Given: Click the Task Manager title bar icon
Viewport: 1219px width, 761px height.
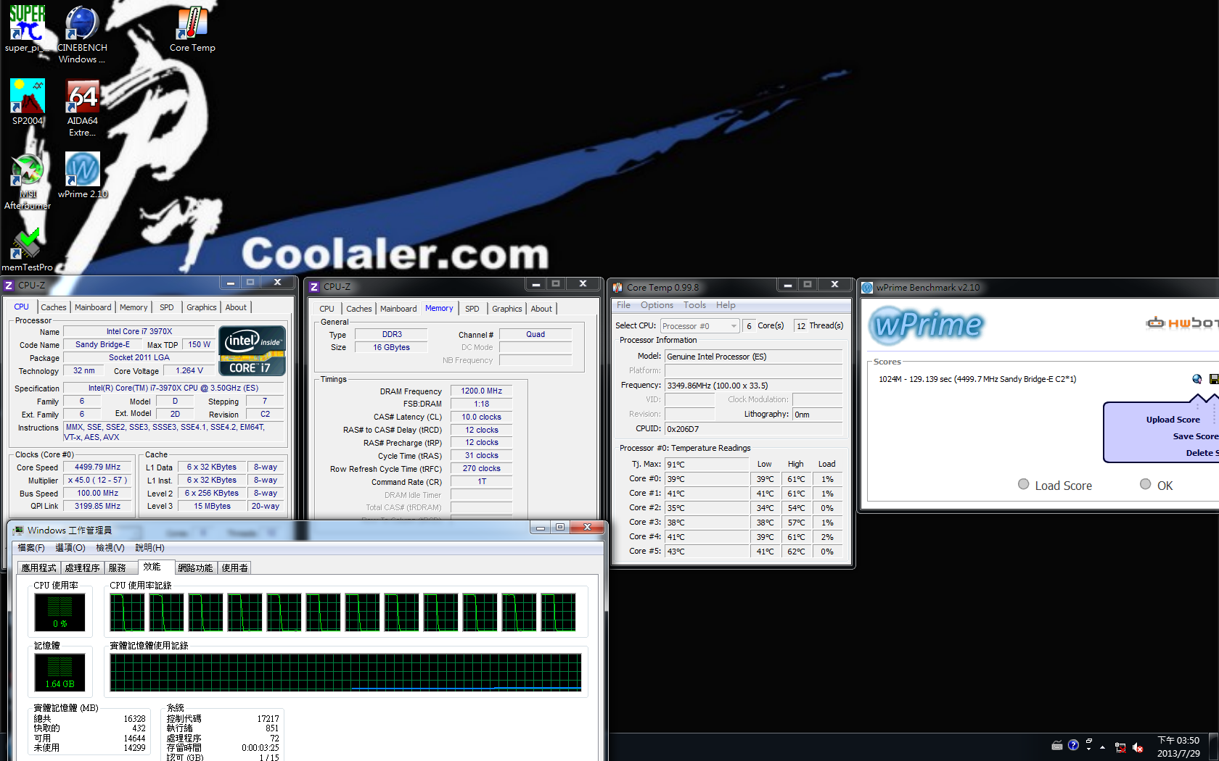Looking at the screenshot, I should (x=18, y=531).
